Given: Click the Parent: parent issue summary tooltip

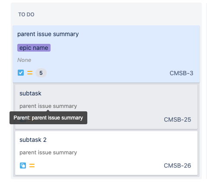Looking at the screenshot, I should tap(48, 118).
